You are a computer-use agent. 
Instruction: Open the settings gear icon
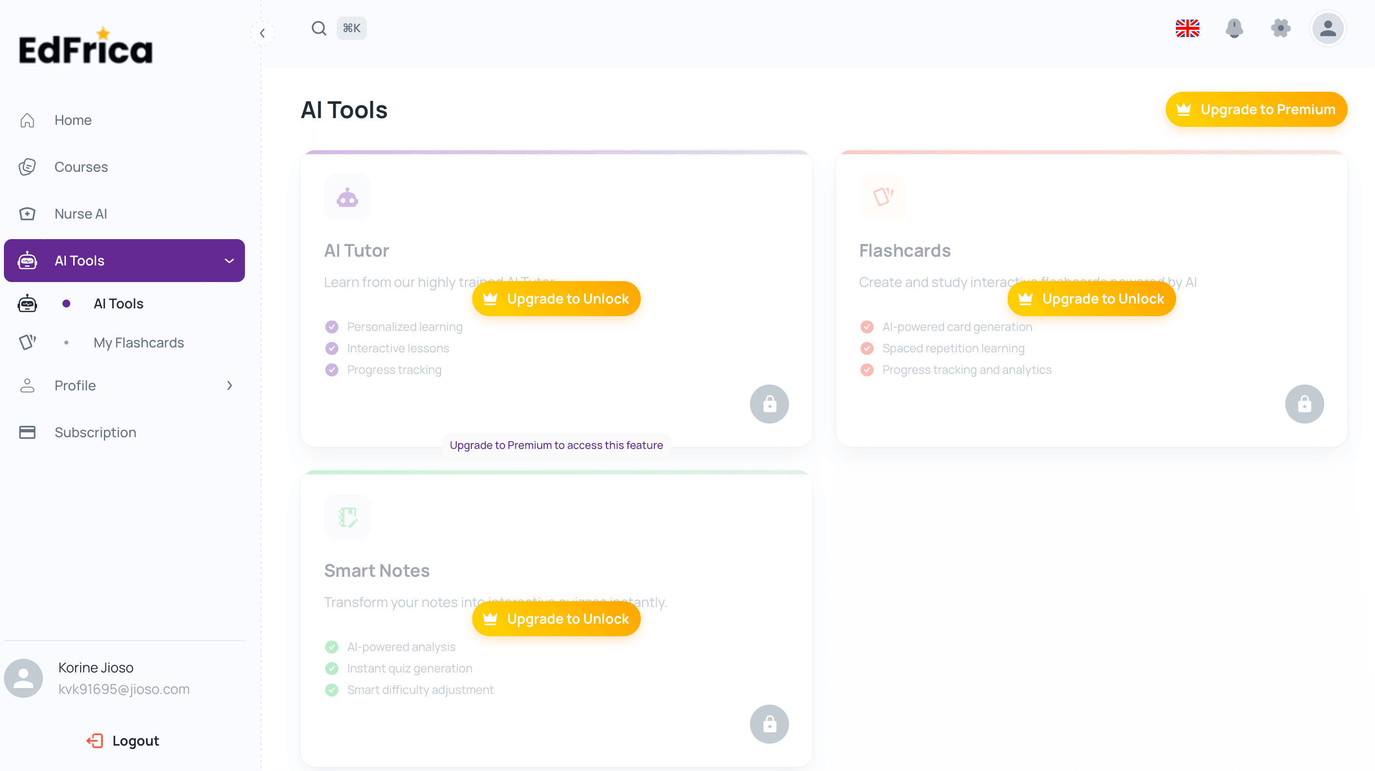point(1280,28)
